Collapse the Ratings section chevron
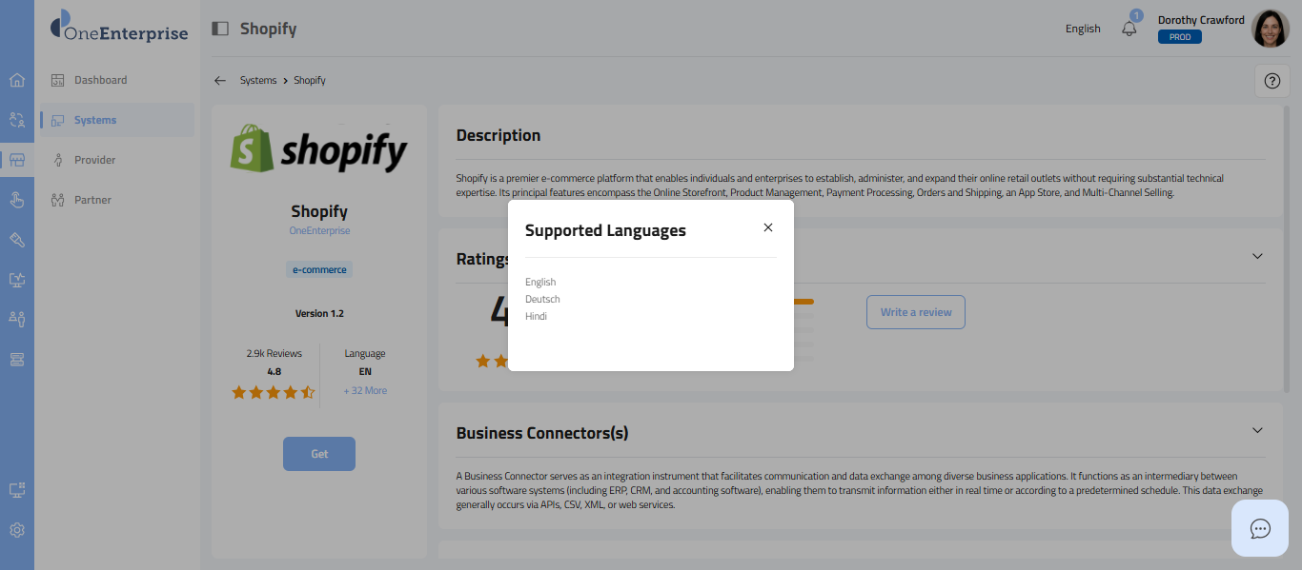 click(x=1257, y=256)
